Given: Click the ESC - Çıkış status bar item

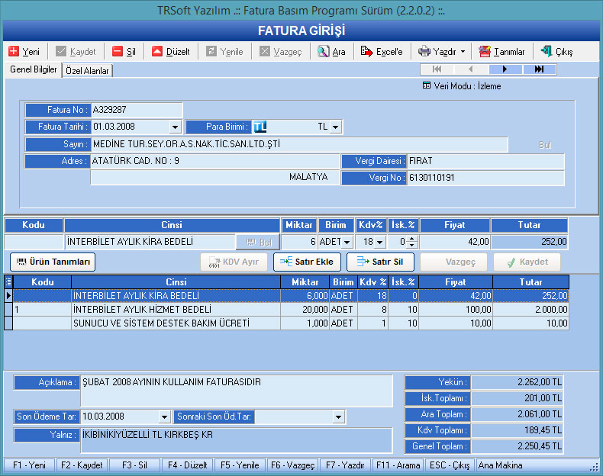Looking at the screenshot, I should (x=450, y=465).
